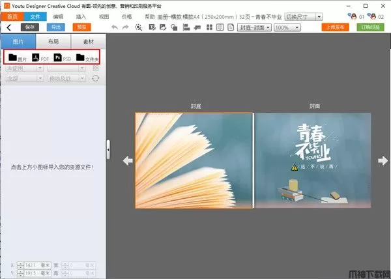Click the redo arrow in toolbar
The width and height of the screenshot is (391, 279).
125,27
